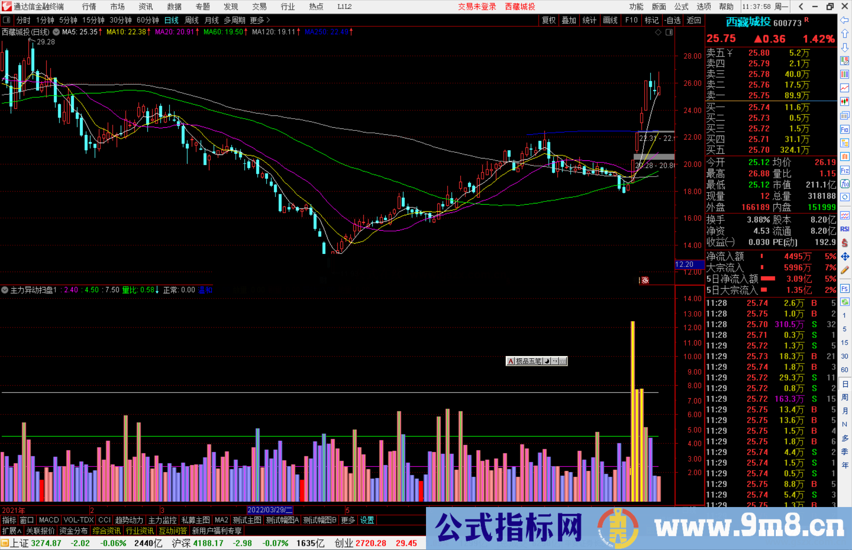852x550 pixels.
Task: Click the 设置 link in indicator bar
Action: tap(367, 520)
